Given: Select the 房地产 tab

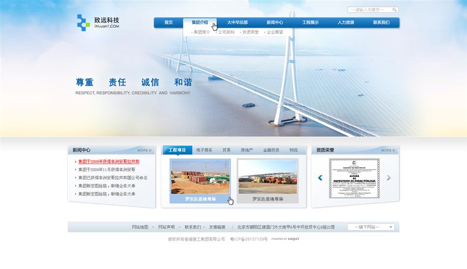Looking at the screenshot, I should tap(247, 150).
